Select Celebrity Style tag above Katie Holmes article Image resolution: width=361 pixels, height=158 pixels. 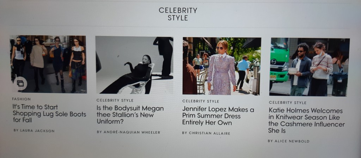pyautogui.click(x=288, y=103)
